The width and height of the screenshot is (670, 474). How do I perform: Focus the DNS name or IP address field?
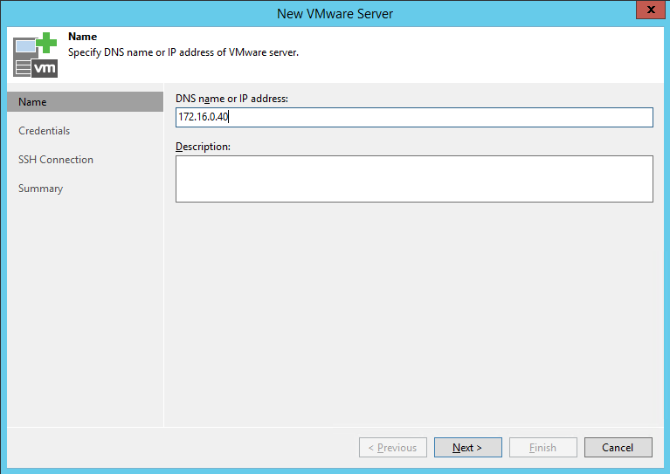414,117
